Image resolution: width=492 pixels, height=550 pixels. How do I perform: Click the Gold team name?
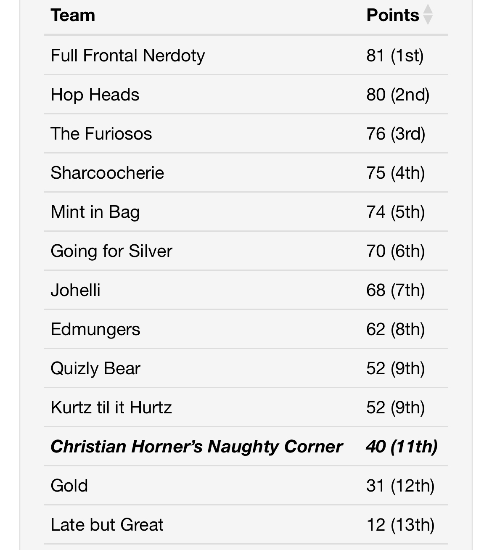click(x=69, y=486)
